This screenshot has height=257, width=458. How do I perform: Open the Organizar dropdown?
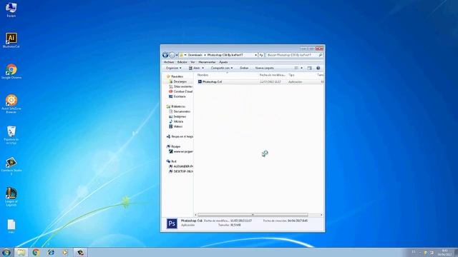pos(173,69)
